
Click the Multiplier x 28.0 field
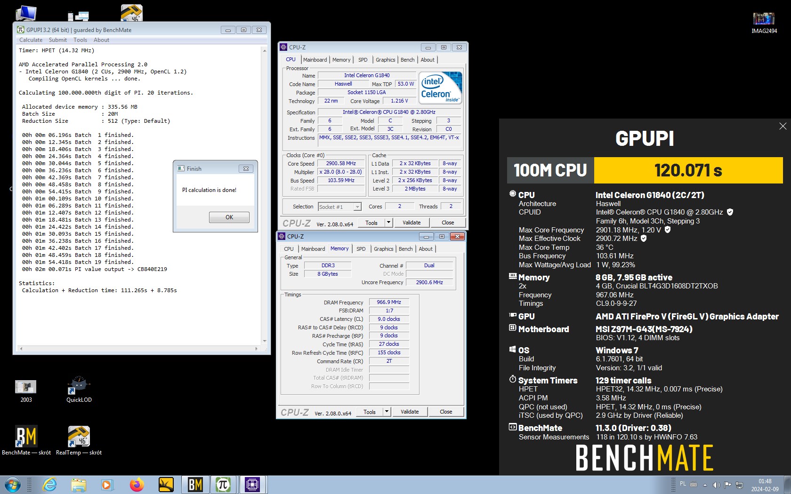[x=341, y=172]
